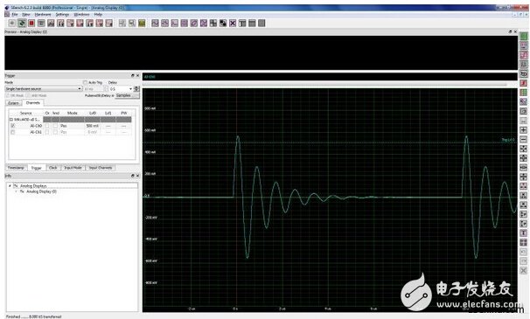Viewport: 530px width, 319px height.
Task: Switch to the Clock tab
Action: pos(53,168)
